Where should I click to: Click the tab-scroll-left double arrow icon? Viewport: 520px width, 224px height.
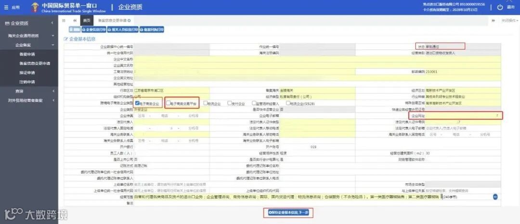pos(75,21)
